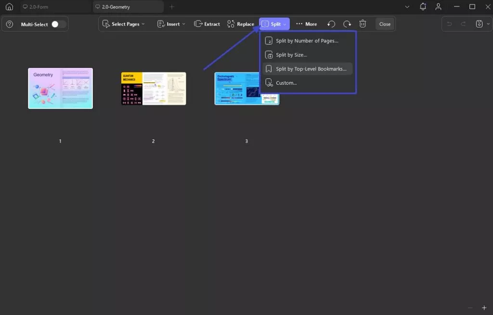This screenshot has height=315, width=493.
Task: Open the user account profile icon
Action: (x=438, y=7)
